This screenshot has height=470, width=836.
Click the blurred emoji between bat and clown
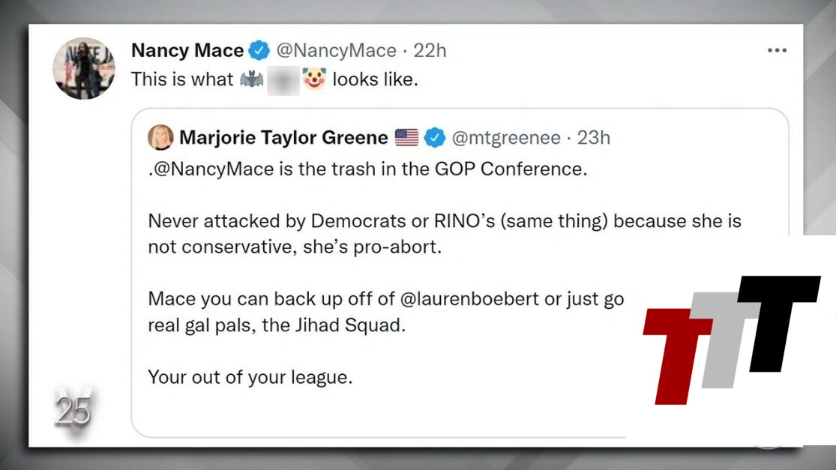pyautogui.click(x=283, y=79)
